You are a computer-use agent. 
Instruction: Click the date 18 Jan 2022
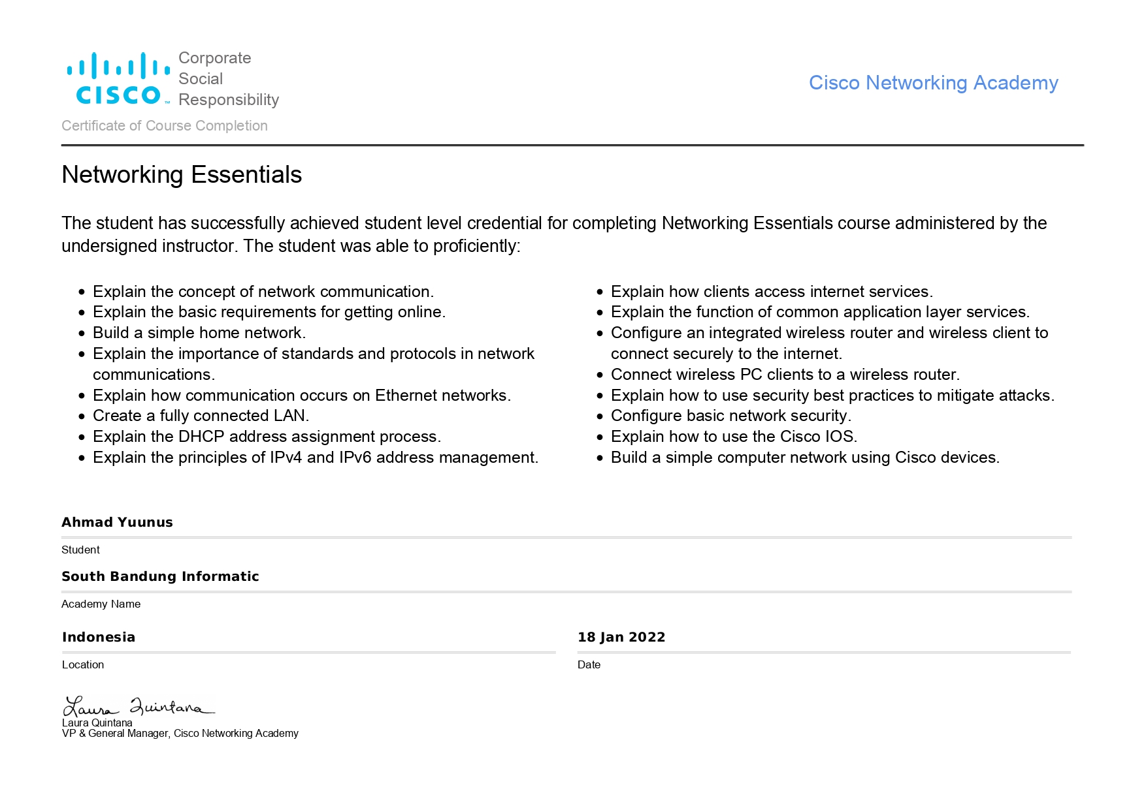point(621,637)
